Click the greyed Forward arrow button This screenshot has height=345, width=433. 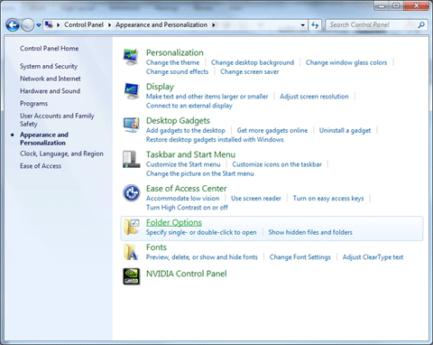click(x=28, y=24)
